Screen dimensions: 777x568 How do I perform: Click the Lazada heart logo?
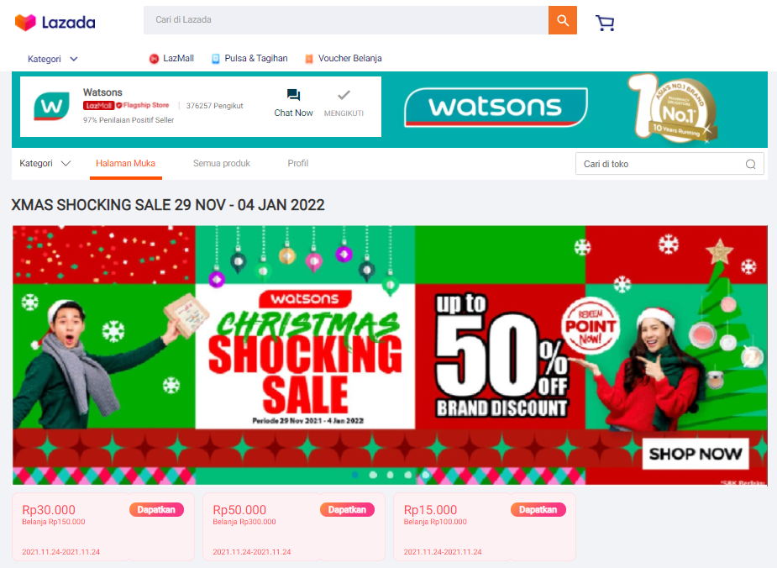click(25, 23)
